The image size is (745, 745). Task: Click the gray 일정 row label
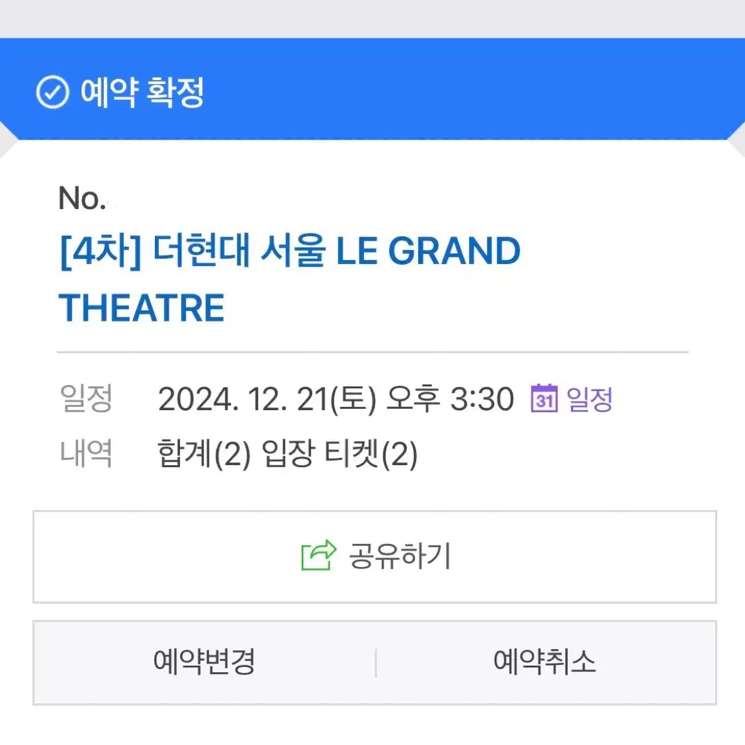86,398
